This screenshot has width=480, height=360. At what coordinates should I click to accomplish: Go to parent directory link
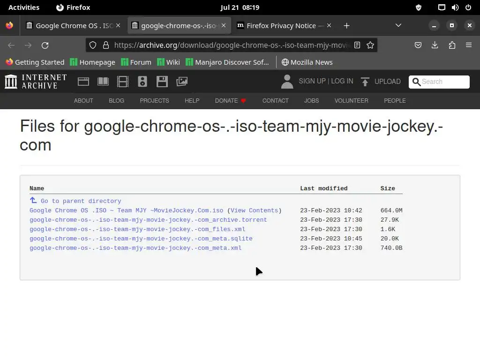pos(81,201)
